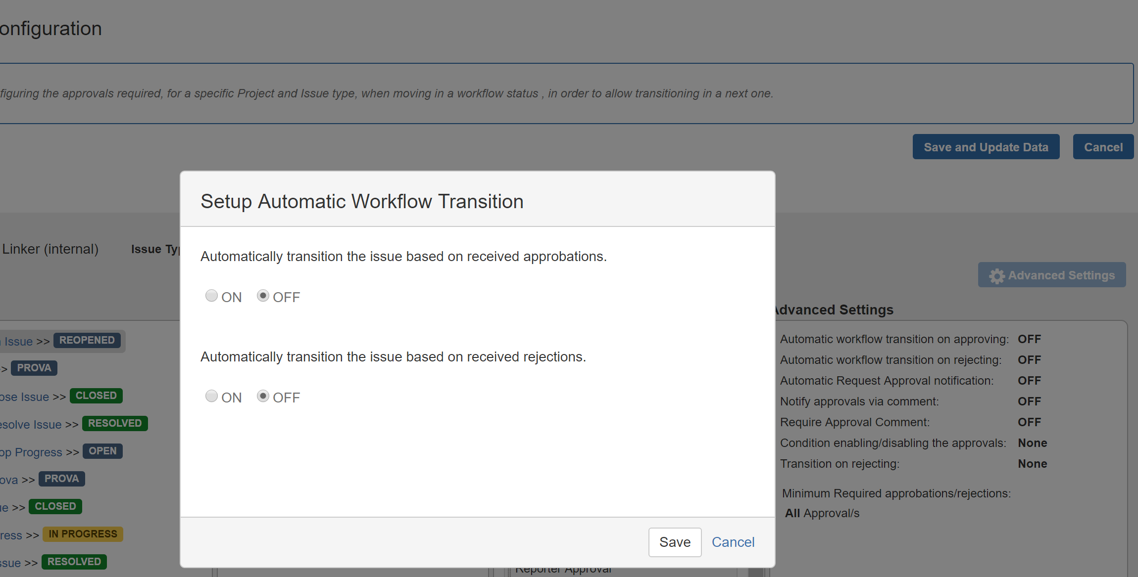
Task: Click the RESOLVED badge beside Resolve Issue
Action: [115, 423]
